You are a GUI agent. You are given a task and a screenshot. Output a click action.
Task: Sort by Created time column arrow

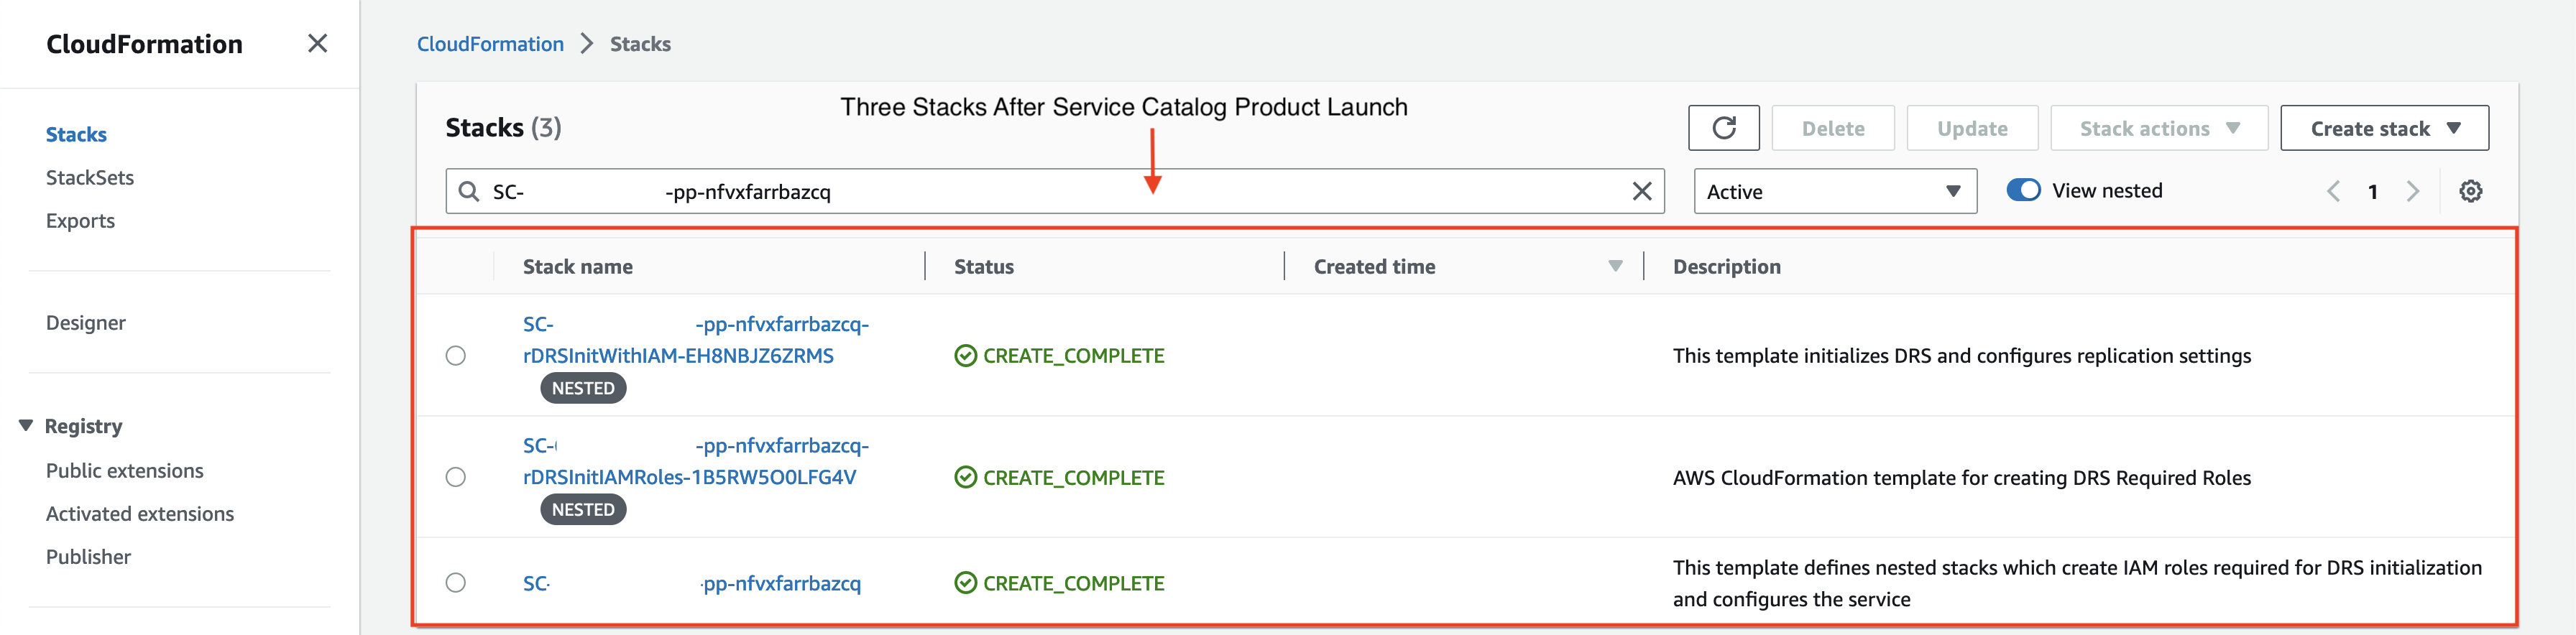tap(1615, 266)
